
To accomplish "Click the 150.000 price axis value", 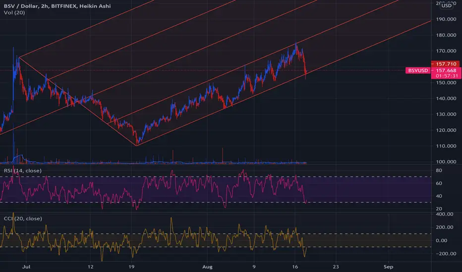I will 446,83.
